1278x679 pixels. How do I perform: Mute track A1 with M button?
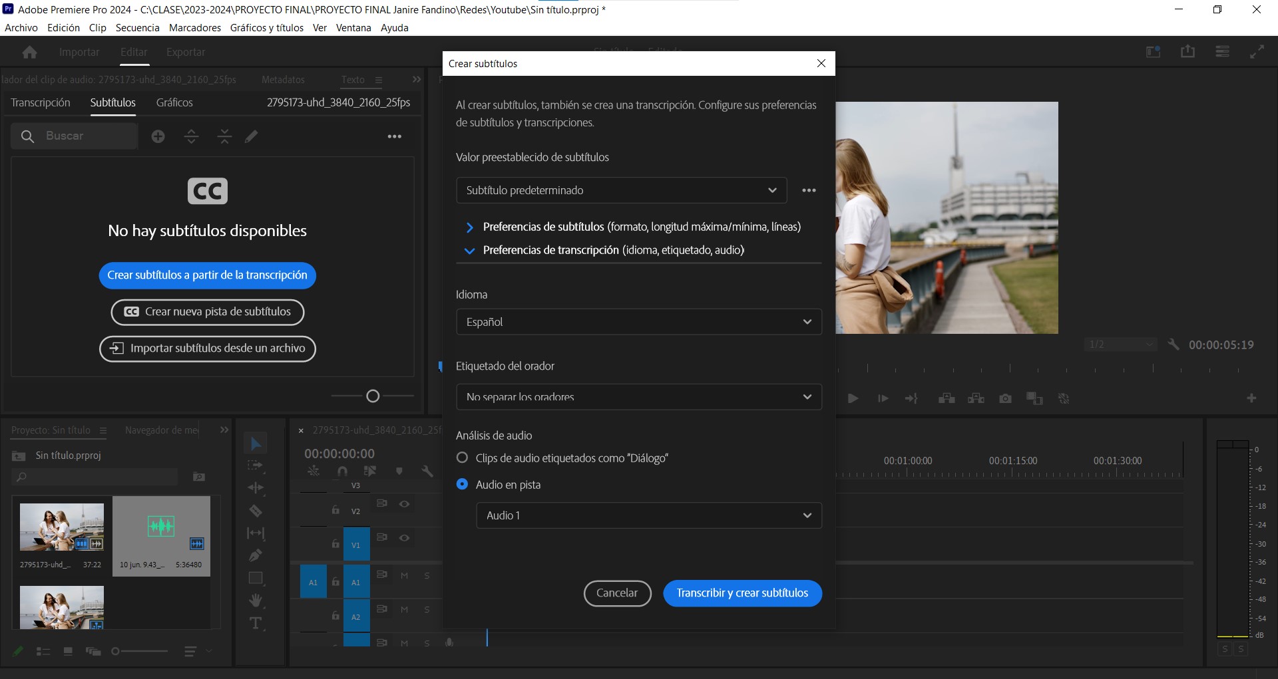tap(404, 576)
